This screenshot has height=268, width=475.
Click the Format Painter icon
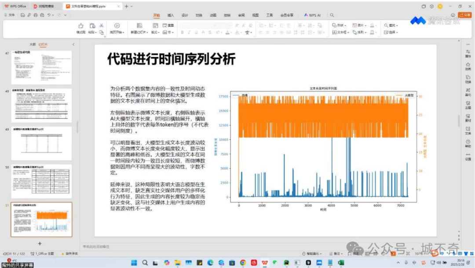pyautogui.click(x=80, y=26)
